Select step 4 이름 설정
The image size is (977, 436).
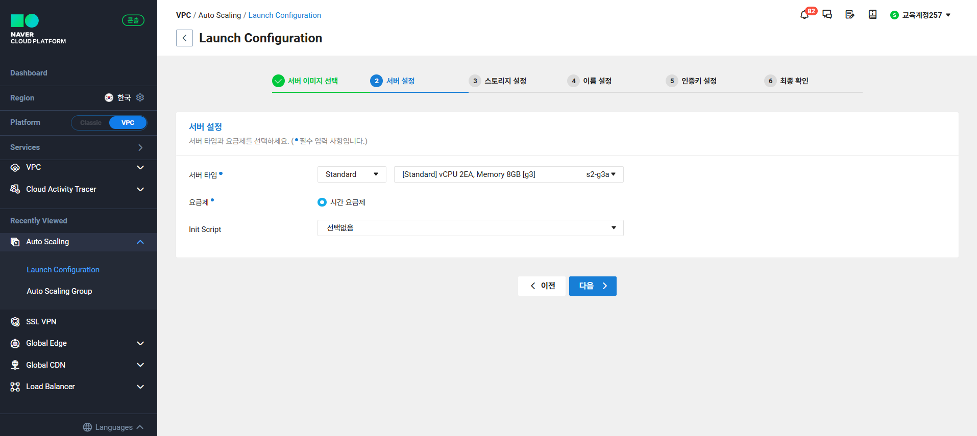point(597,81)
